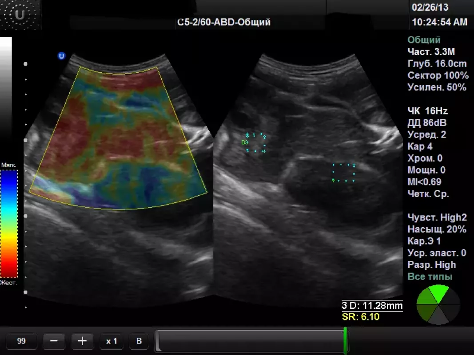The image size is (474, 355).
Task: Click the U logo in the top-left corner
Action: [20, 16]
